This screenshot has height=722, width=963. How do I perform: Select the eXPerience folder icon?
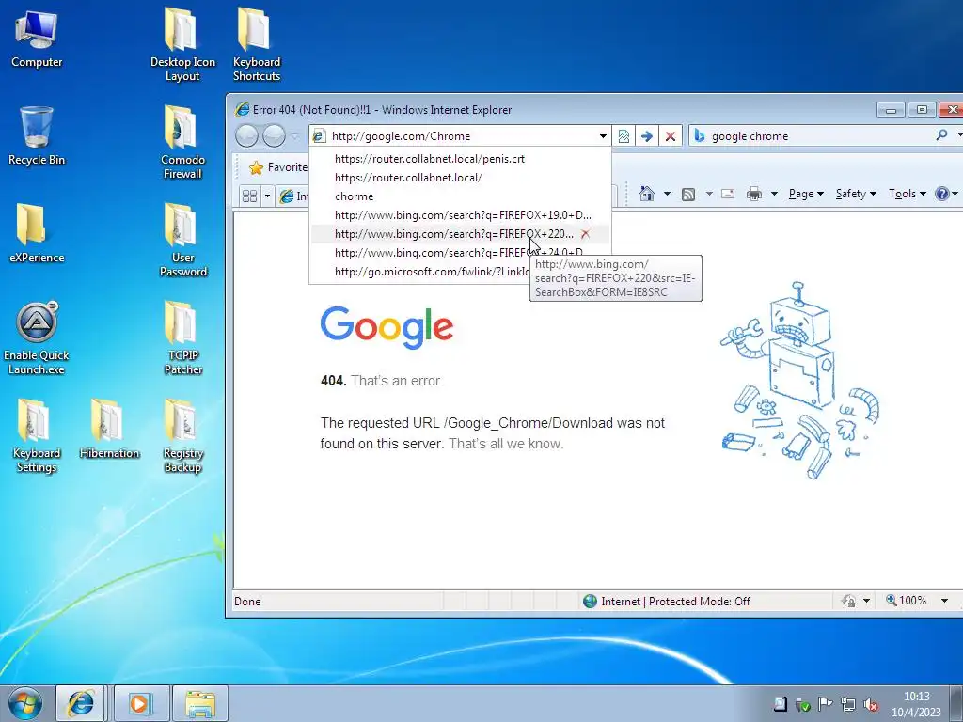tap(37, 234)
